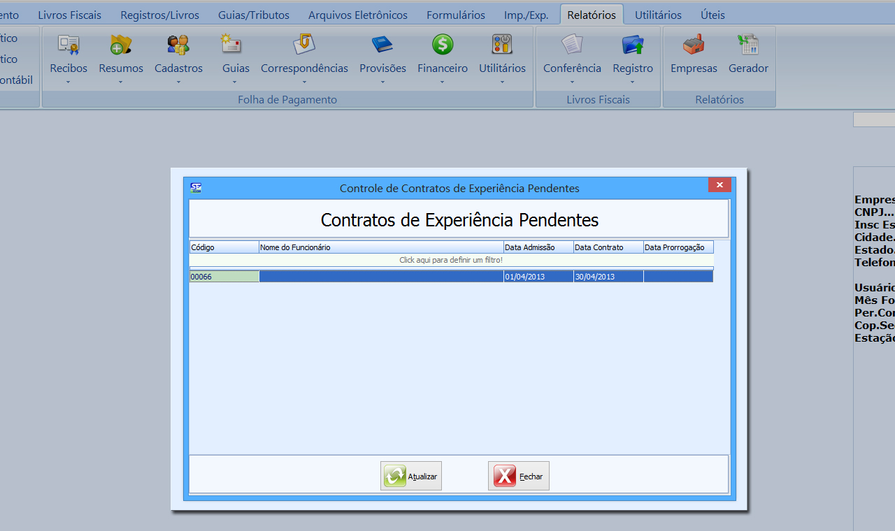Expand the Utilitários ribbon dropdown arrow

(502, 82)
